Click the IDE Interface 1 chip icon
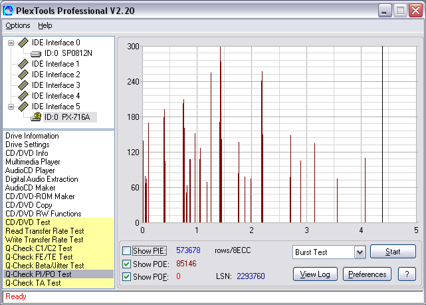426x305 pixels. (x=23, y=64)
